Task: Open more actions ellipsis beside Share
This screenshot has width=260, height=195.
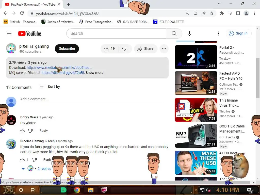Action: 164,48
